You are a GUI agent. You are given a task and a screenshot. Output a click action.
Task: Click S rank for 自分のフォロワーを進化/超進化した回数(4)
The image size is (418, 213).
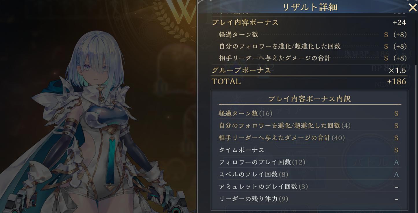(x=396, y=126)
